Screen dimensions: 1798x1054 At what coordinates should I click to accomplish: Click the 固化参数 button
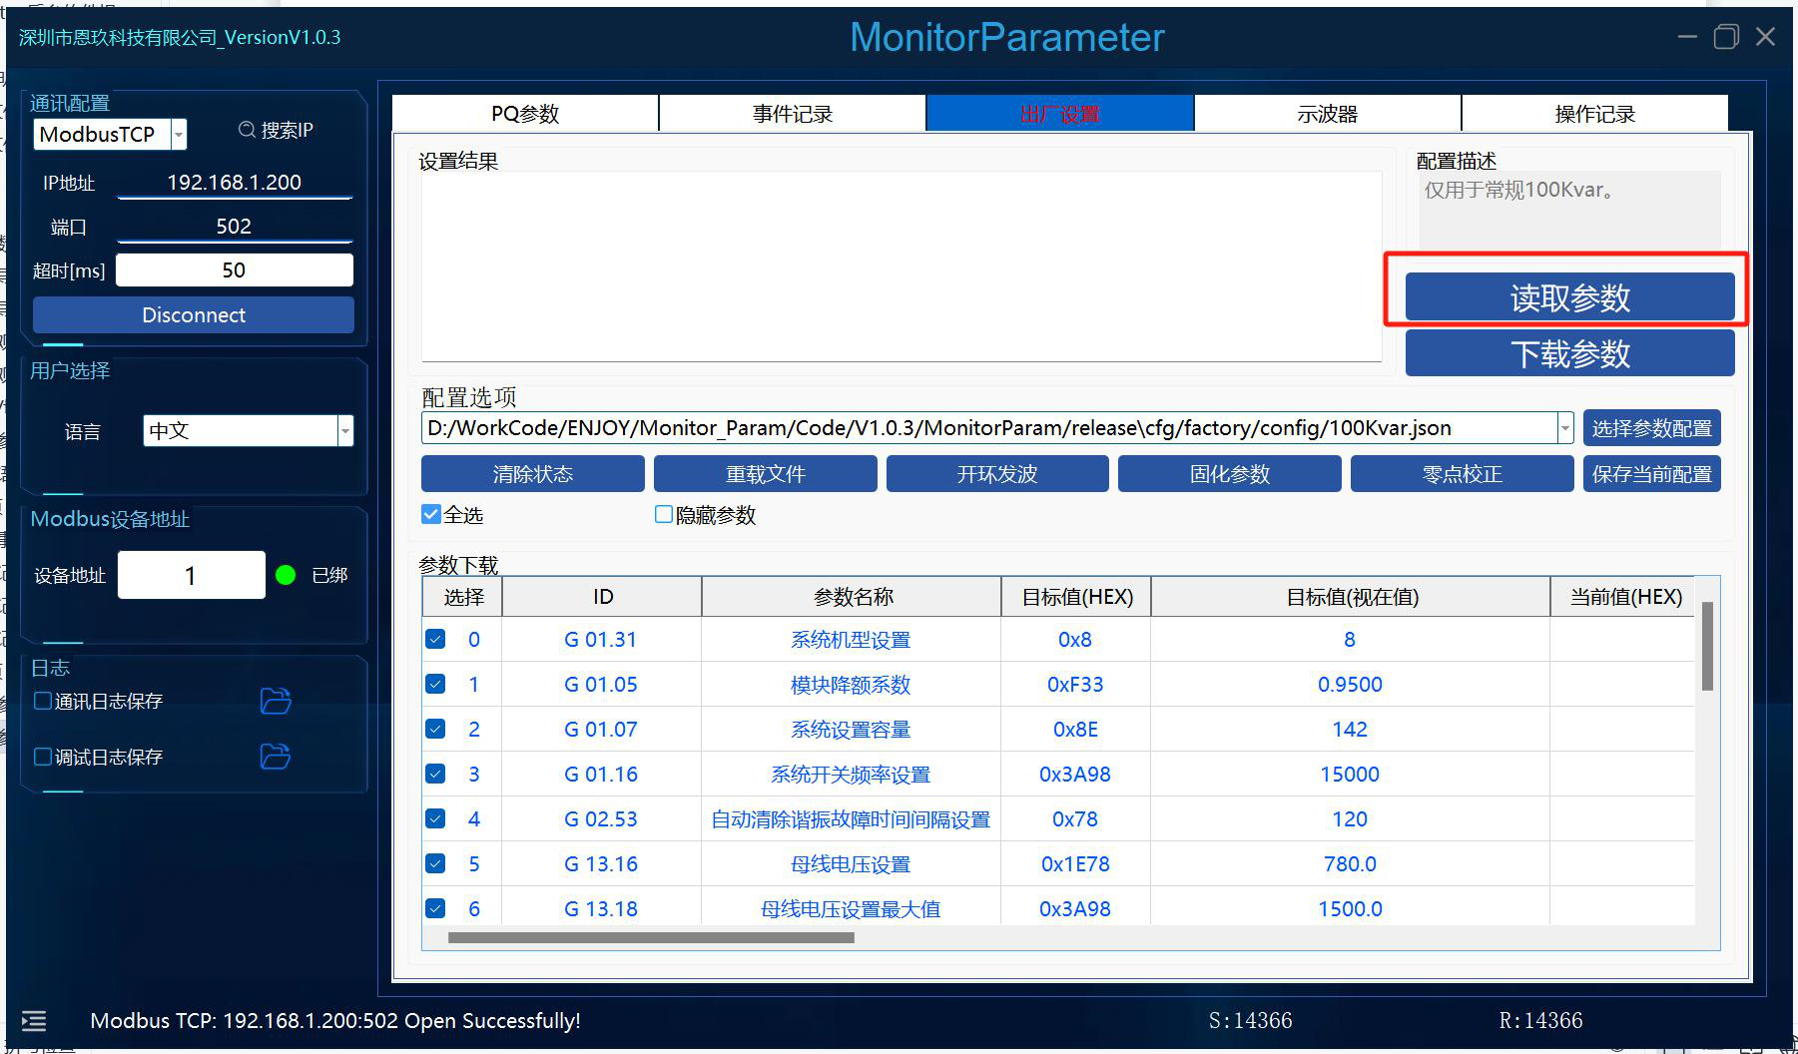coord(1230,474)
